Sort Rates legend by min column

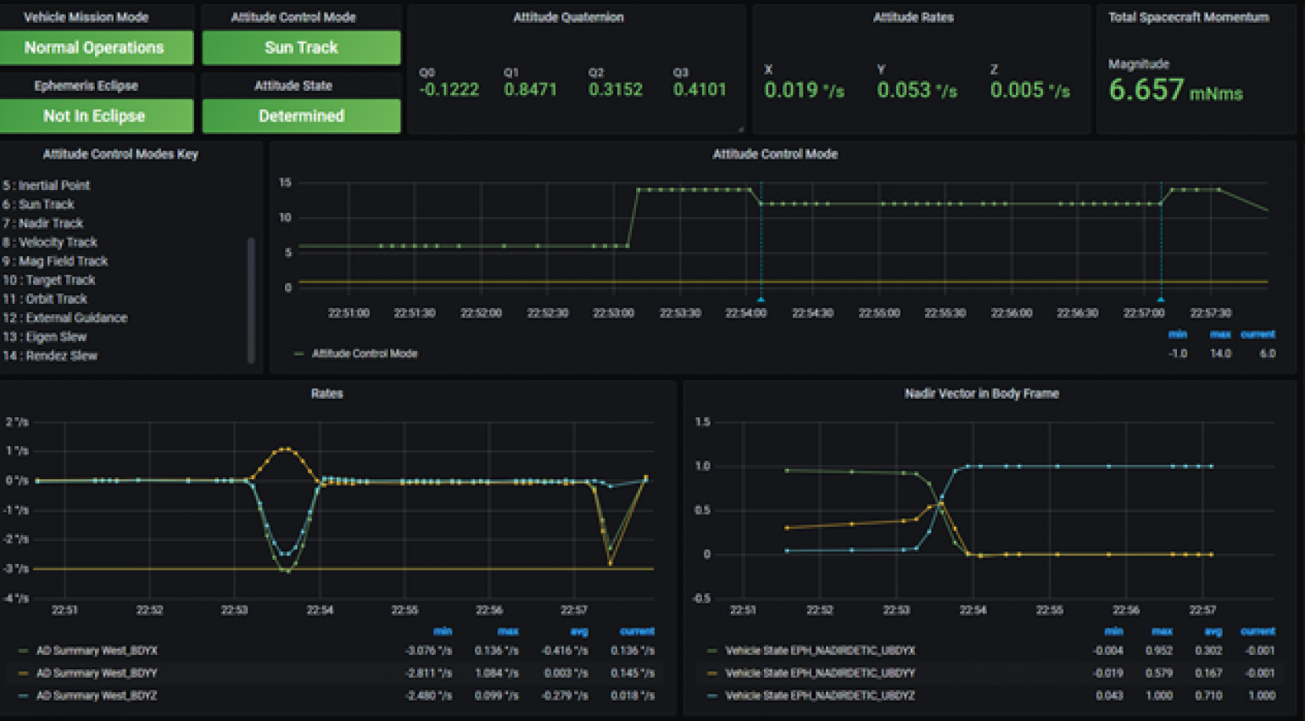coord(443,632)
